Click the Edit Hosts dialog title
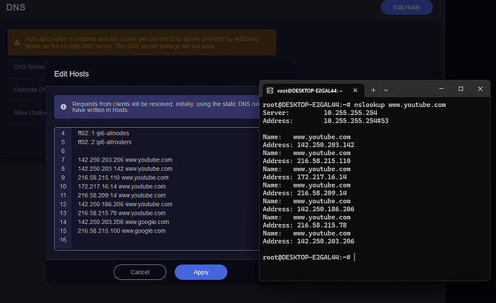The width and height of the screenshot is (496, 303). [x=71, y=74]
